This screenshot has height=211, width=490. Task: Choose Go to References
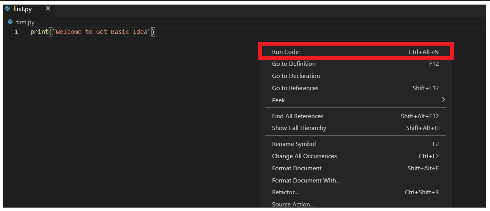coord(295,88)
